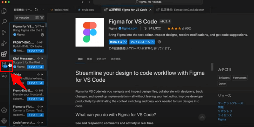Open Source Control view

[4, 32]
